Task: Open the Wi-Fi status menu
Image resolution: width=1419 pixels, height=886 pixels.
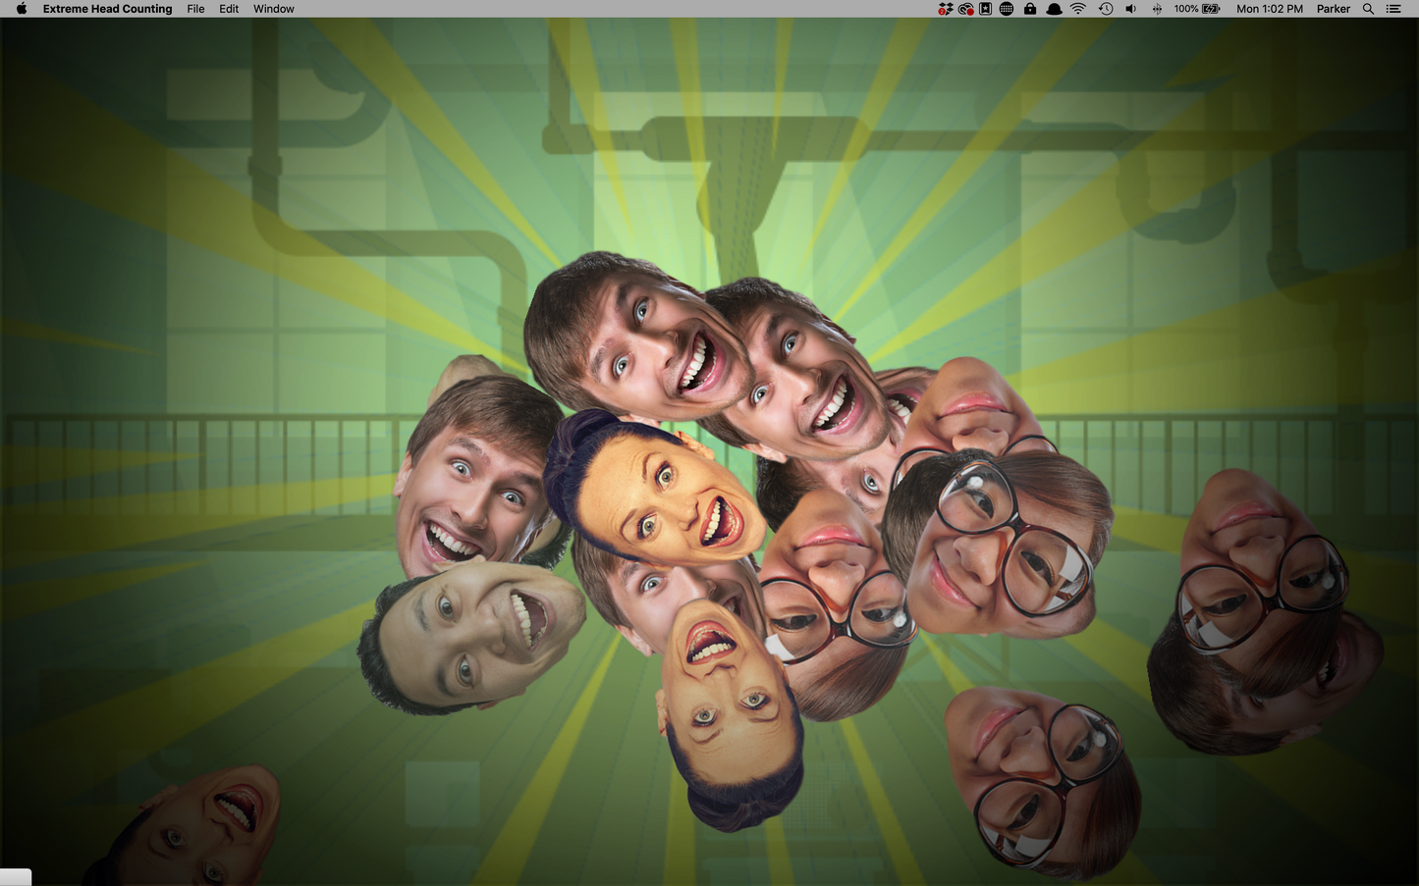Action: point(1078,9)
